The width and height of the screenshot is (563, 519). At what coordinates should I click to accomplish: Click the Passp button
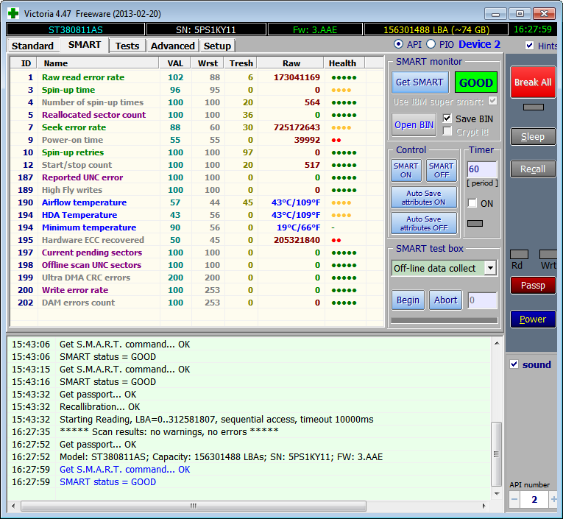(x=533, y=285)
